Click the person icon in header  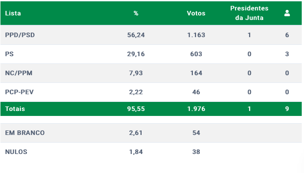tap(287, 13)
